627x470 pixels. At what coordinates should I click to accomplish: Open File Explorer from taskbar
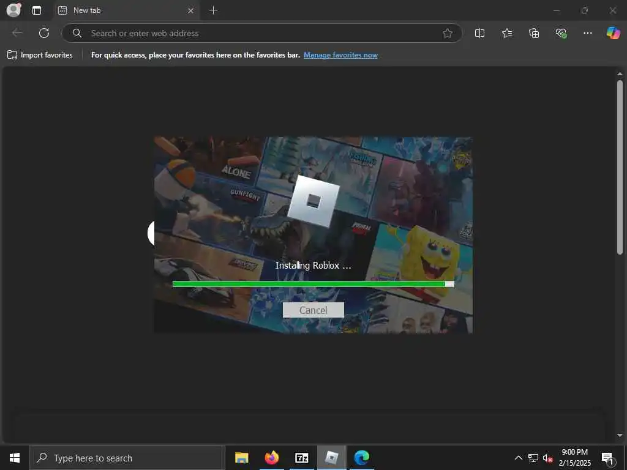pos(241,458)
